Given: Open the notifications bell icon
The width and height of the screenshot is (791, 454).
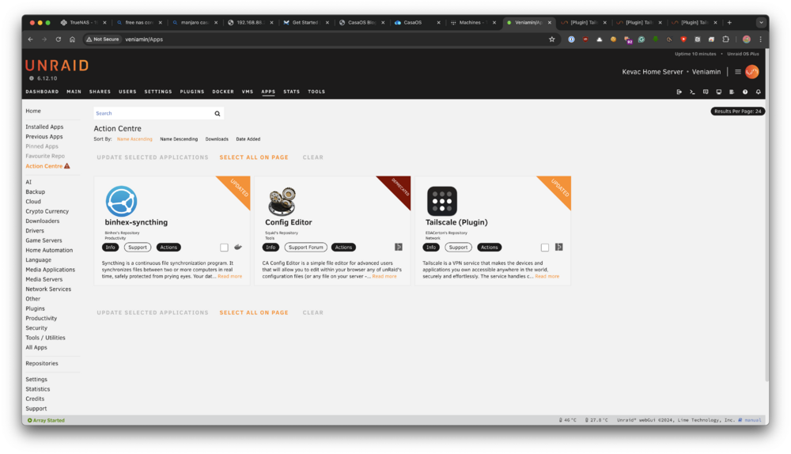Looking at the screenshot, I should pyautogui.click(x=758, y=92).
